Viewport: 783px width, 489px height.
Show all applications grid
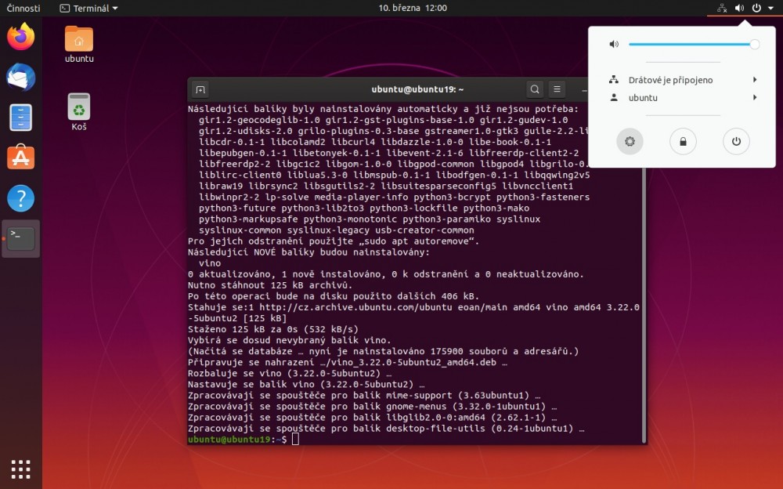[21, 469]
